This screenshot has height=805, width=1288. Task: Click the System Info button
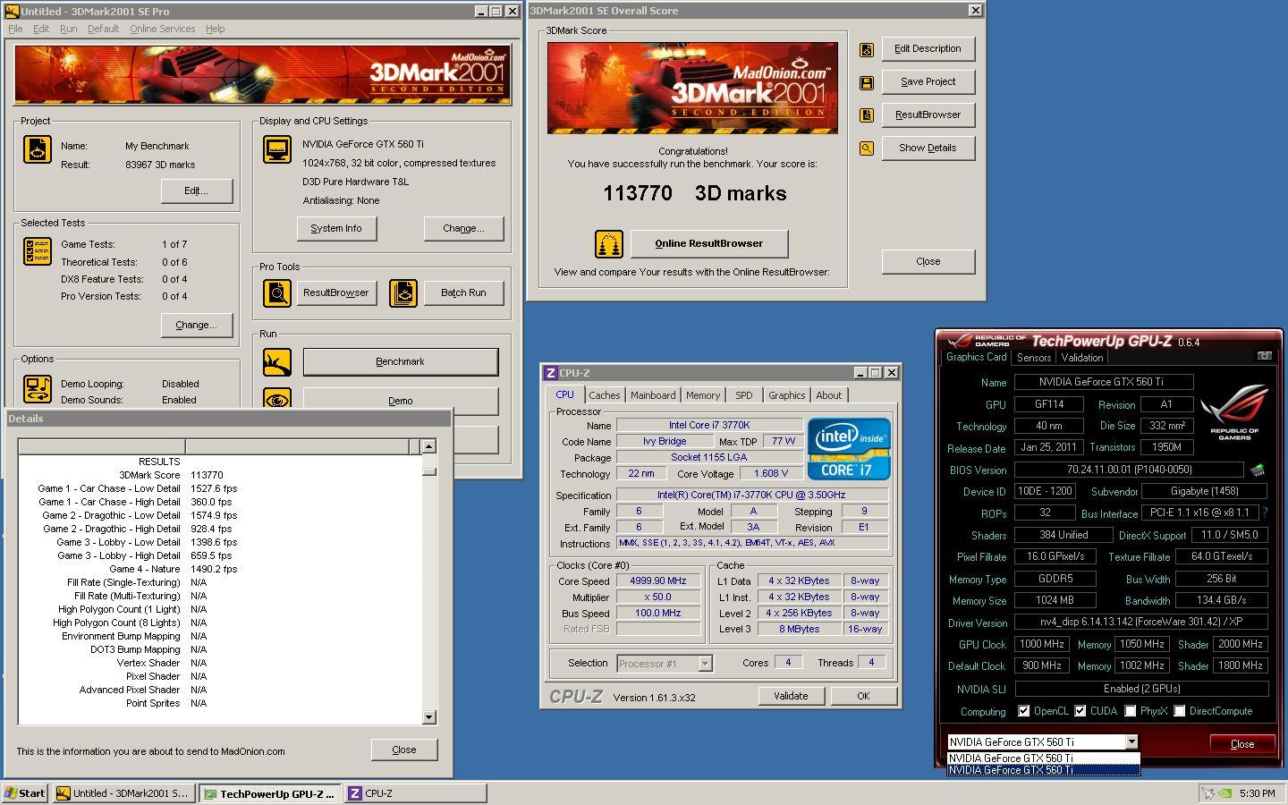(336, 228)
